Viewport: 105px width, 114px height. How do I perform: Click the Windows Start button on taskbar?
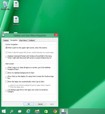point(4,111)
